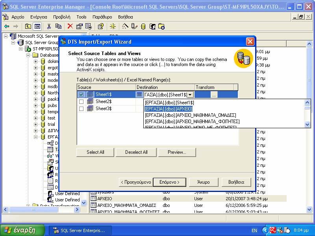This screenshot has width=315, height=236.
Task: Click the Cut scissors icon
Action: coord(49,26)
